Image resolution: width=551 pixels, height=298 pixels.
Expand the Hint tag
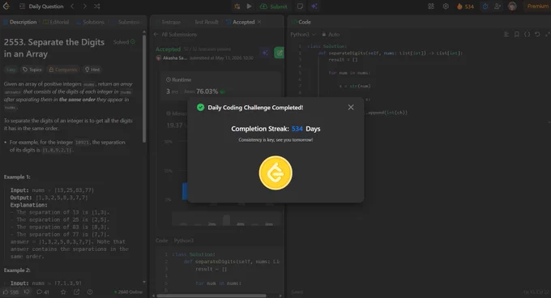(x=92, y=70)
